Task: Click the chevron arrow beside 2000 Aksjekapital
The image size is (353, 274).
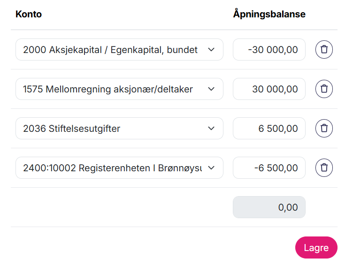Action: (211, 50)
